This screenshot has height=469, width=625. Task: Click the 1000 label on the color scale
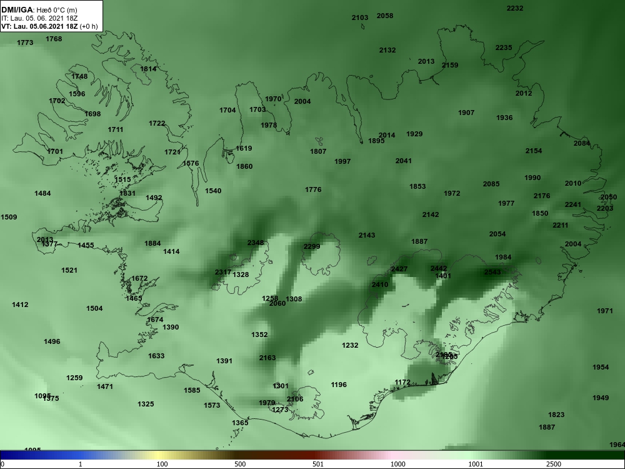pos(397,464)
